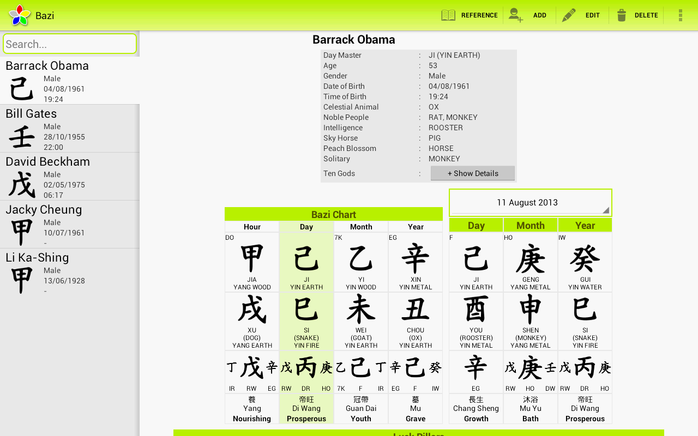Click the Peach Blossom HORSE value
Screen dimensions: 698x436
(x=441, y=148)
